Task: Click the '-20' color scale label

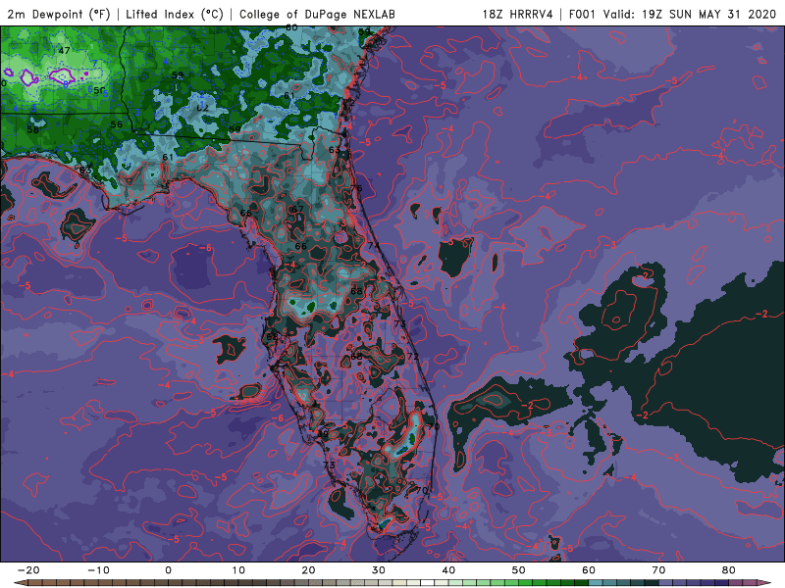Action: [28, 570]
